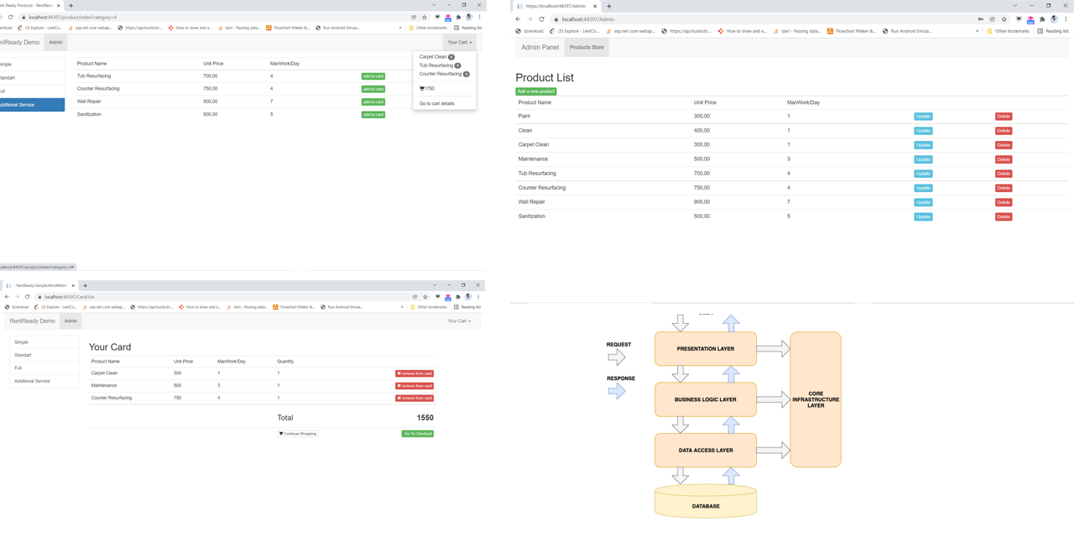The width and height of the screenshot is (1074, 537).
Task: Click Go to cart details in dropdown
Action: click(x=437, y=103)
